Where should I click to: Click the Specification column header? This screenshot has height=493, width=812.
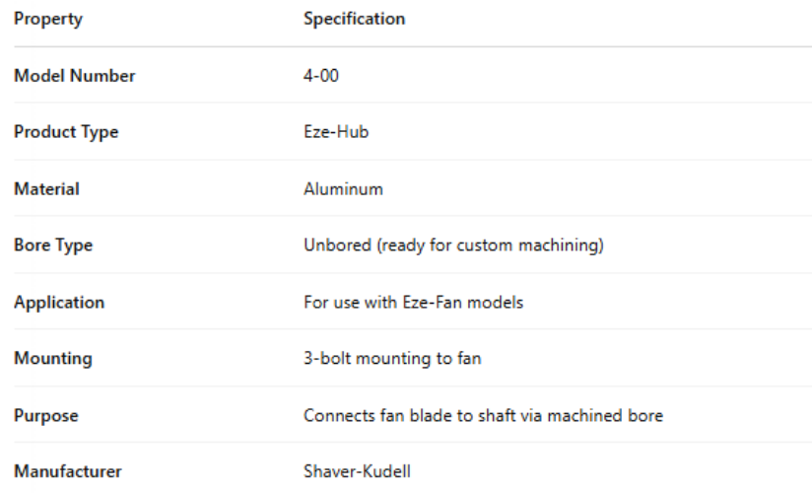354,19
